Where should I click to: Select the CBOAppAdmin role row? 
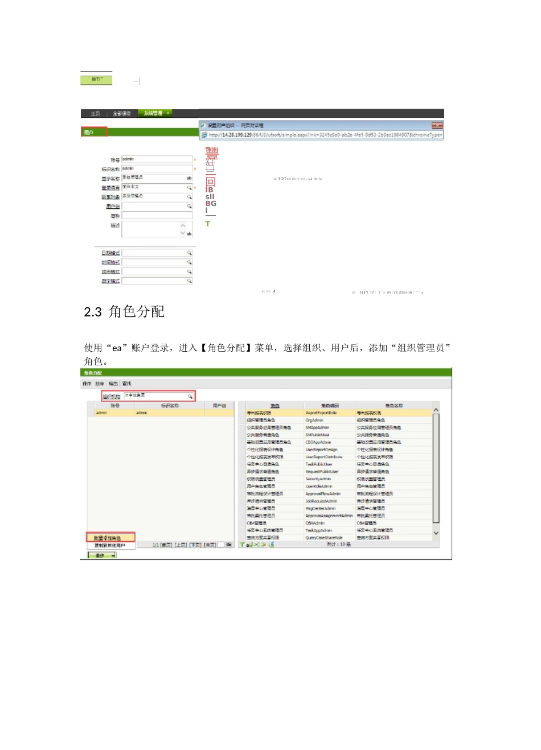point(335,442)
